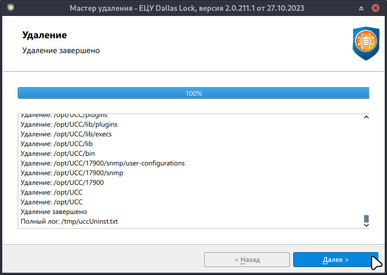Click the log scrollbar thumb

click(366, 219)
